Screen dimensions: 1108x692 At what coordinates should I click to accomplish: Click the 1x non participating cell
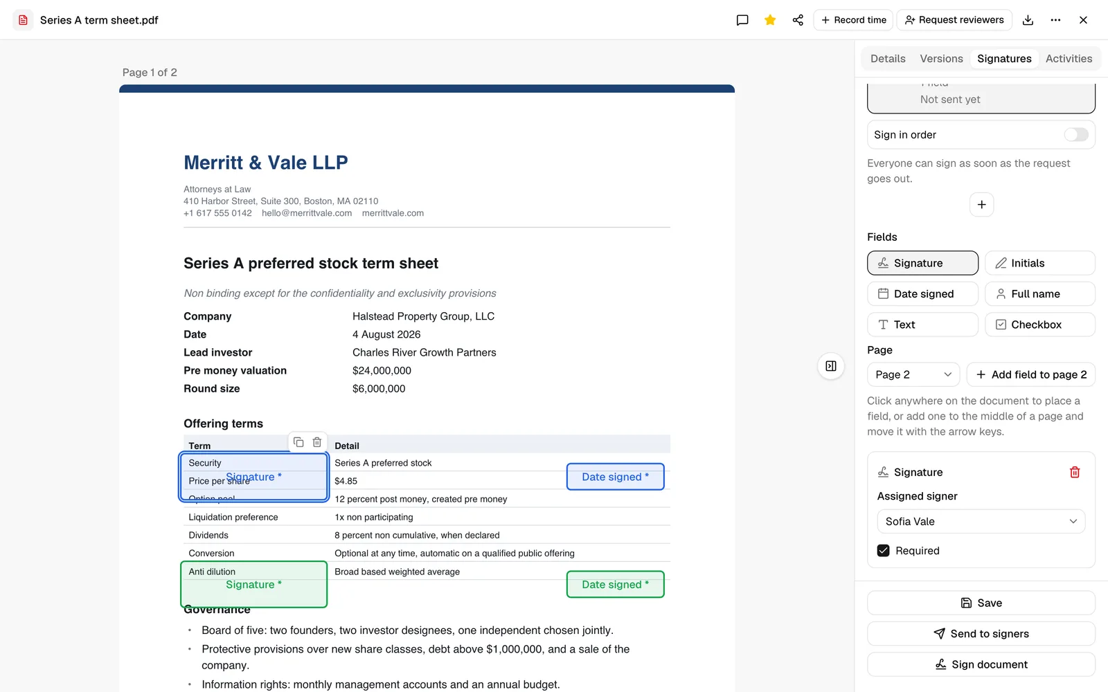pos(374,517)
